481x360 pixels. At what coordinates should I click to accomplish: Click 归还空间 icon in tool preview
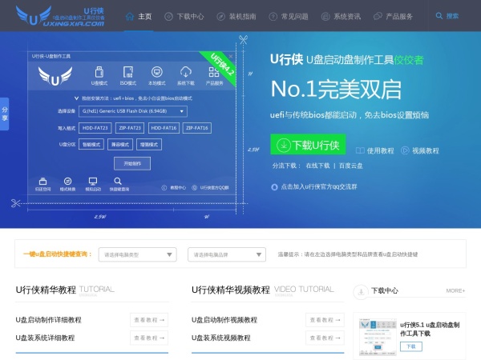pyautogui.click(x=43, y=184)
